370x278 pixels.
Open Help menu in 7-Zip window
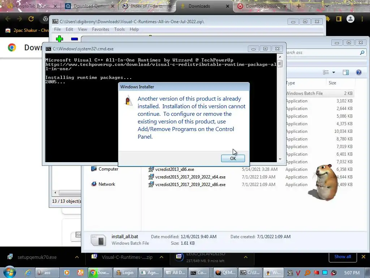click(x=134, y=29)
